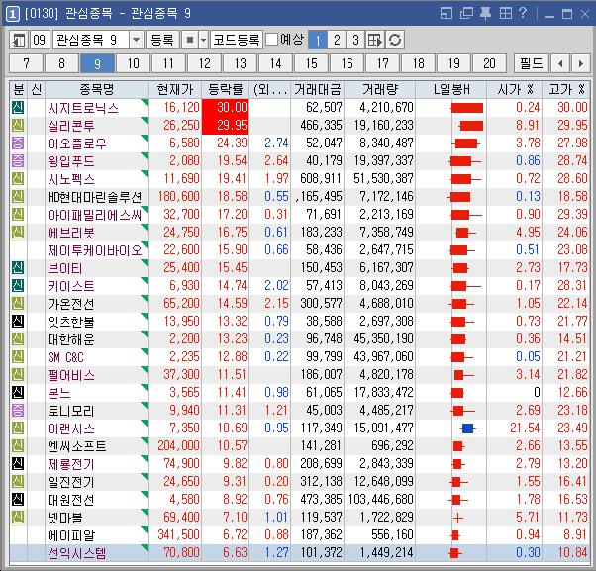Click the stop square toolbar icon
Screen dimensions: 596x571
[x=190, y=40]
